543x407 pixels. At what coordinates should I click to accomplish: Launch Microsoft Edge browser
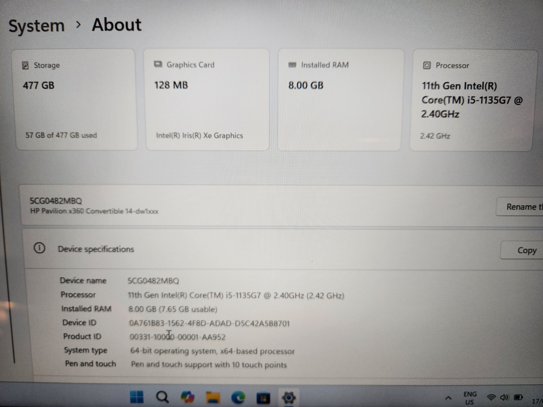click(x=238, y=397)
